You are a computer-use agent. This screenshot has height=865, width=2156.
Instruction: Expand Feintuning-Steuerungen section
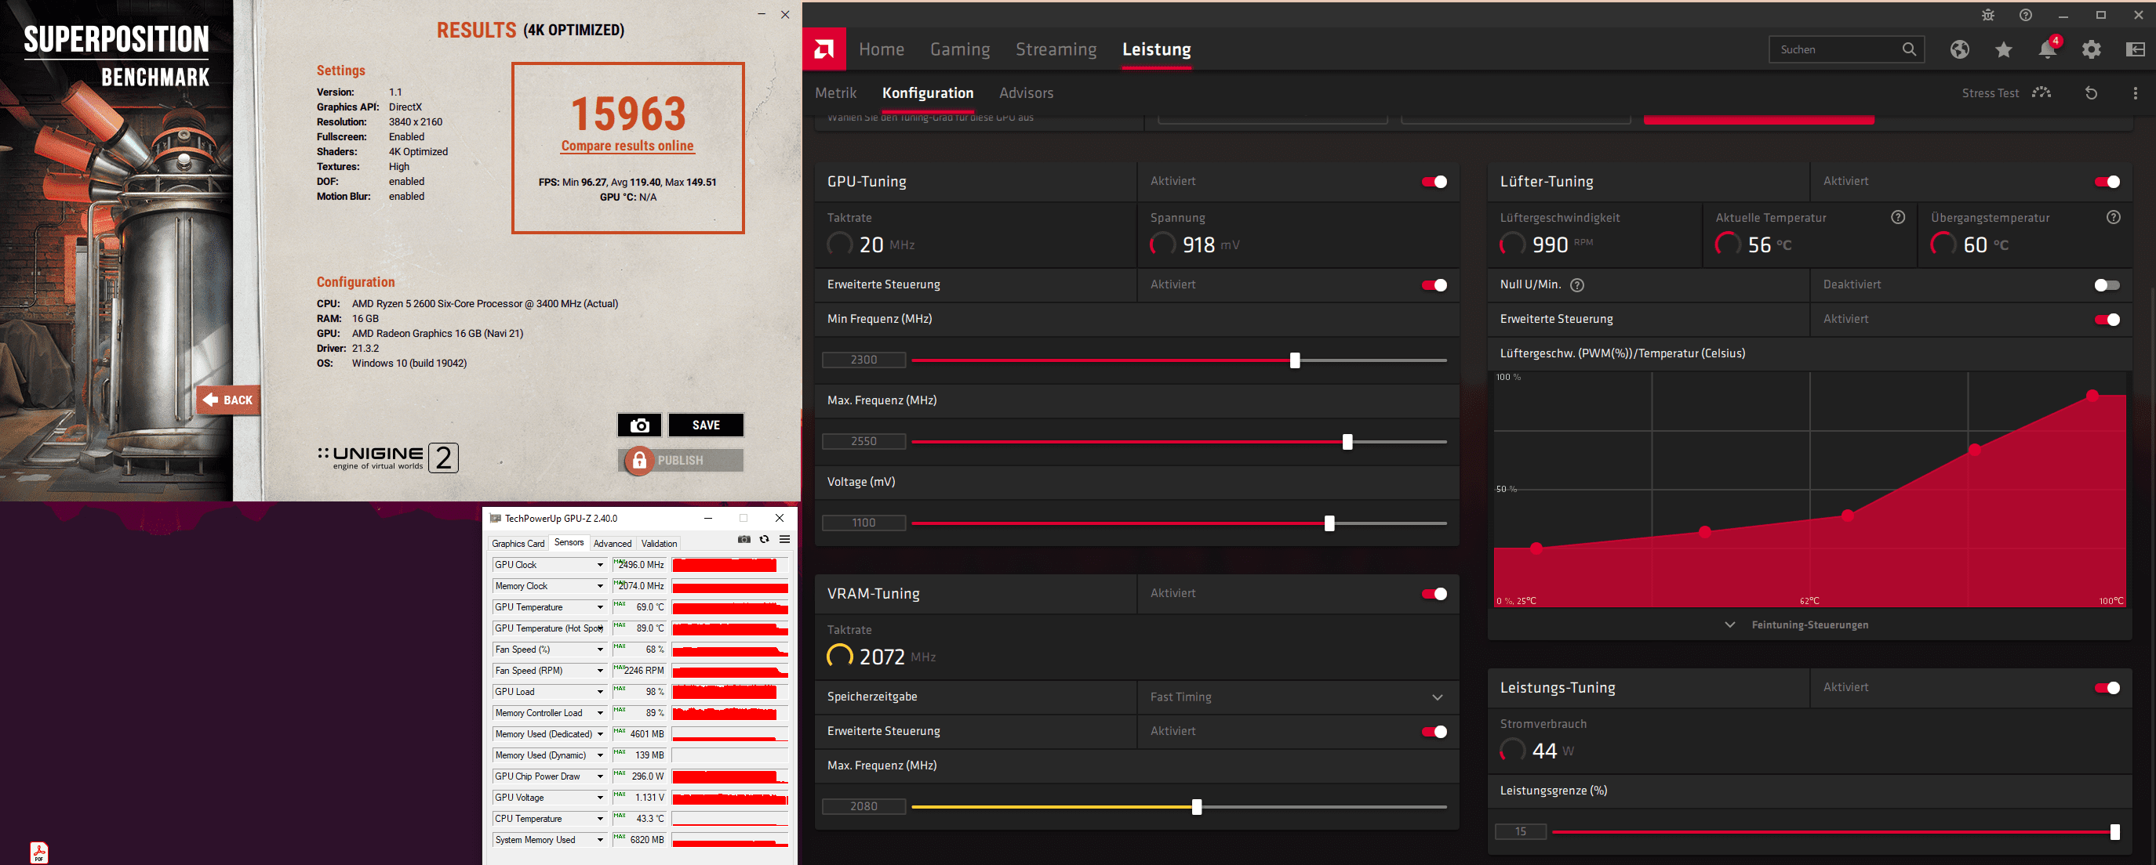(x=1796, y=625)
